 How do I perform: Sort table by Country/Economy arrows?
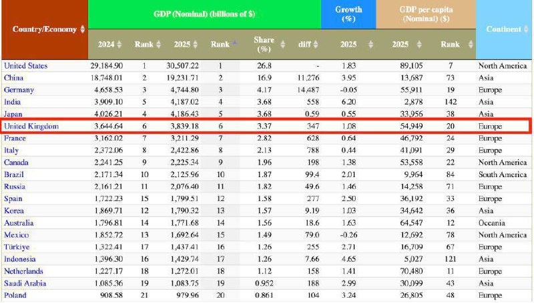point(82,29)
